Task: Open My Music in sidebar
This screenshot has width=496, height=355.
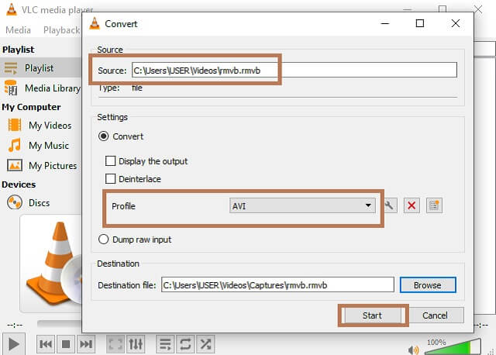Action: (40, 146)
